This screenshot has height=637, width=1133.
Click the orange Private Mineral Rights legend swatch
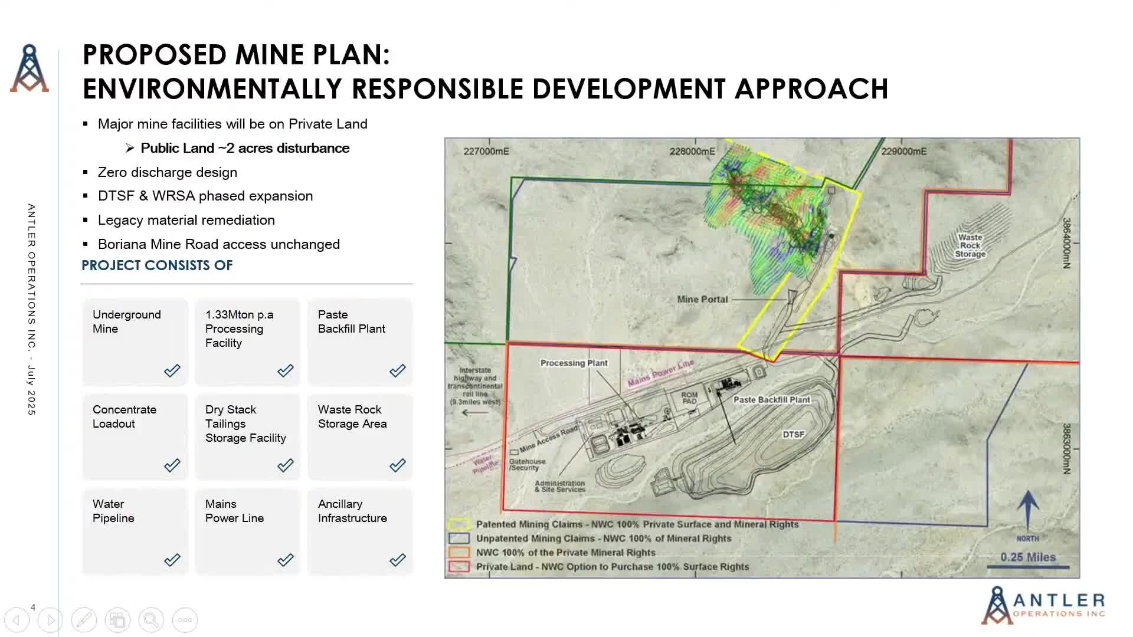click(x=459, y=553)
